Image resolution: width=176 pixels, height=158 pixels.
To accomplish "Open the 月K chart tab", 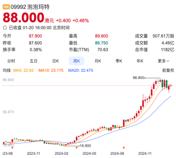I will pyautogui.click(x=98, y=61).
